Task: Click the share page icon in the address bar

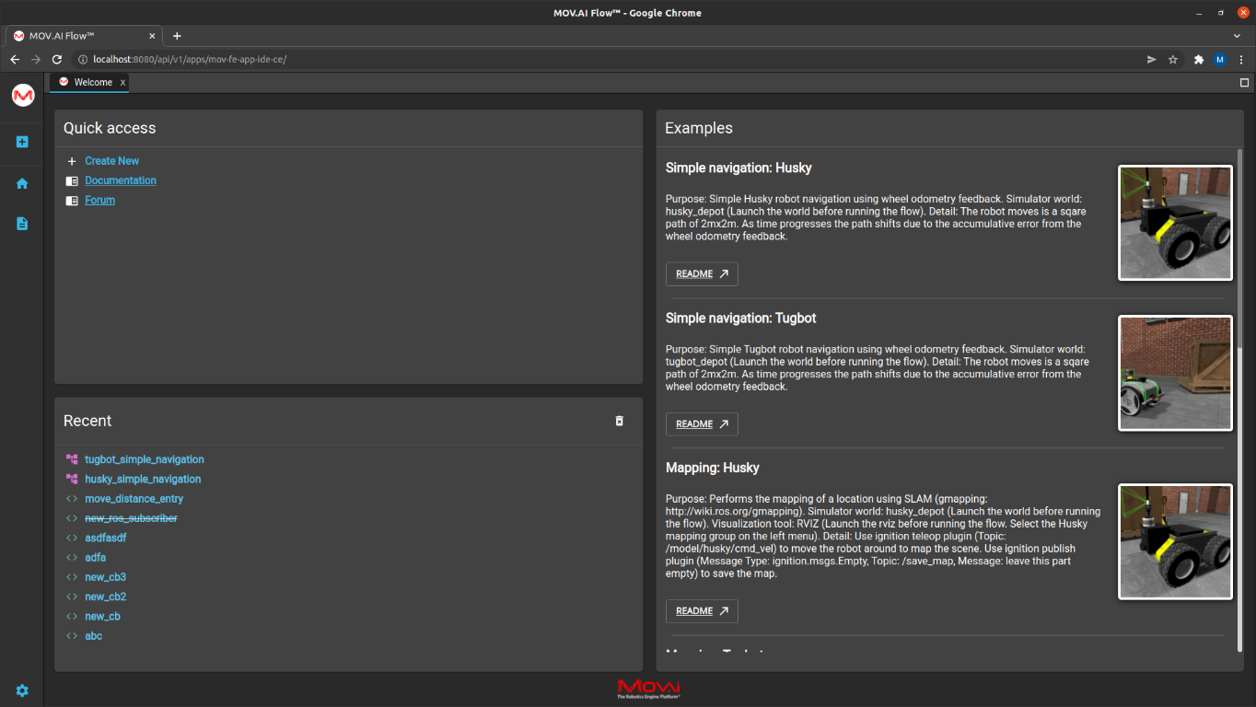Action: (1151, 59)
